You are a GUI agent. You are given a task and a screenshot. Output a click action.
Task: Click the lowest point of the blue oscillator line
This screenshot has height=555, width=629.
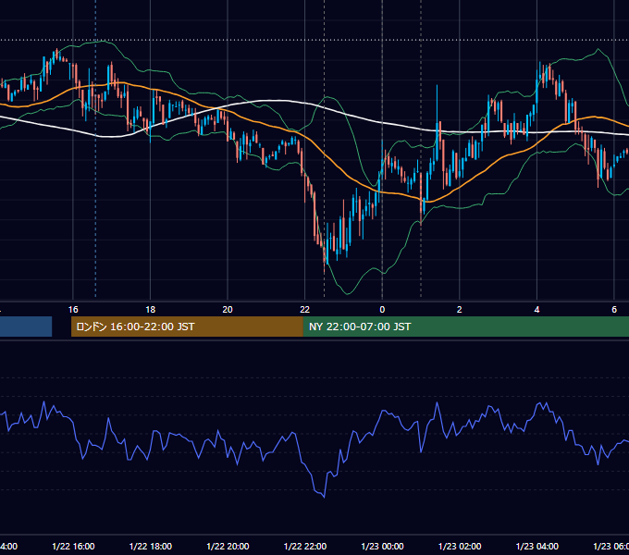click(x=324, y=497)
